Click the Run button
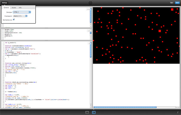This screenshot has height=115, width=181. tap(172, 3)
